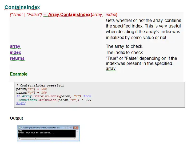The height and width of the screenshot is (146, 191).
Task: Click the ["True" | "False"] return type text
Action: (26, 14)
